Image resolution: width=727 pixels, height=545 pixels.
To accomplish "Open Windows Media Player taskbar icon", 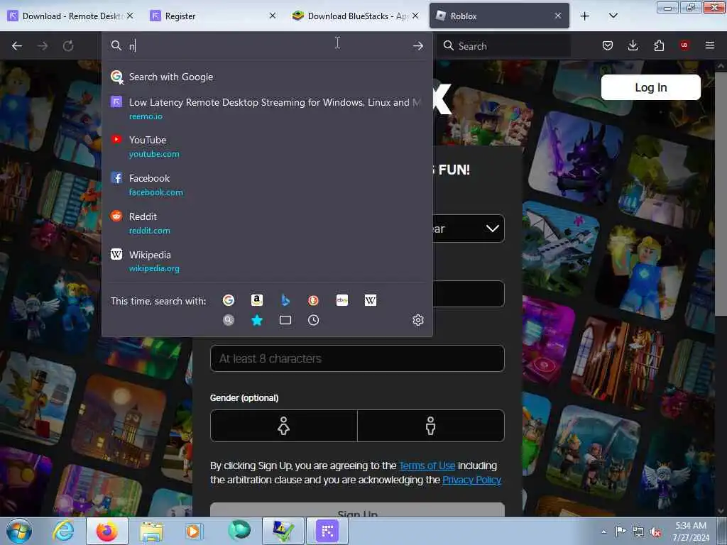I will click(193, 531).
